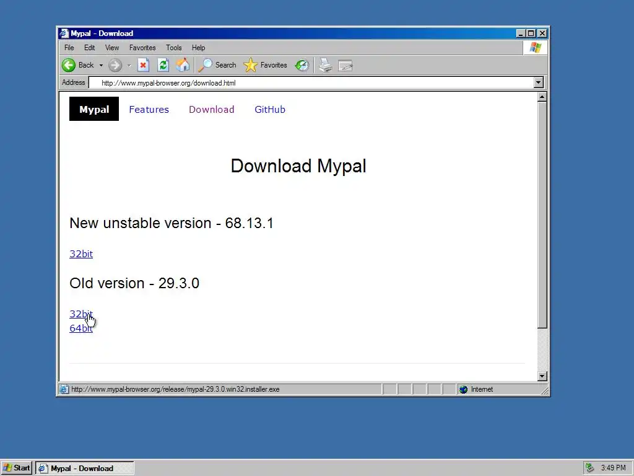
Task: Download 32bit old version 29.3.0
Action: tap(81, 314)
